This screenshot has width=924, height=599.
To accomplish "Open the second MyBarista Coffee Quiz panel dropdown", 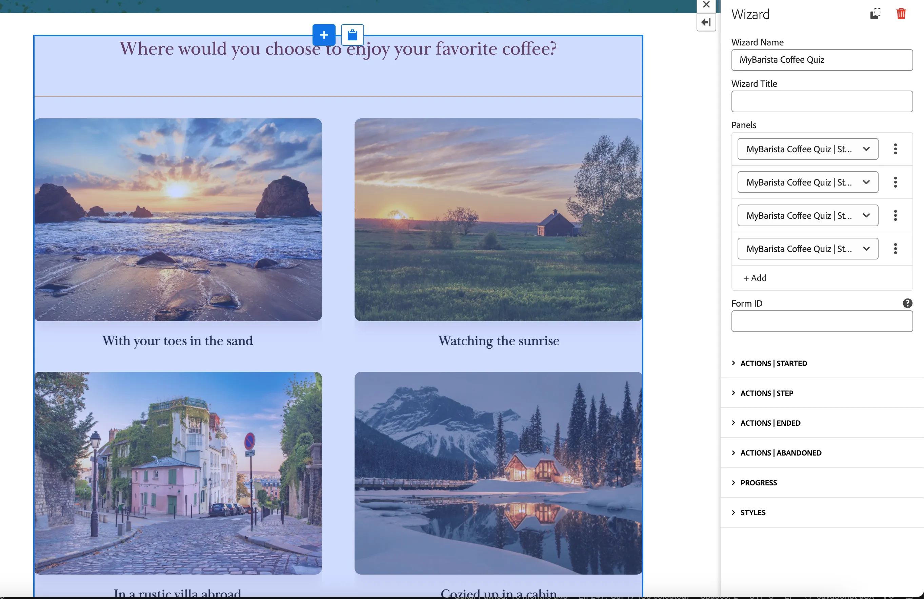I will (x=807, y=182).
